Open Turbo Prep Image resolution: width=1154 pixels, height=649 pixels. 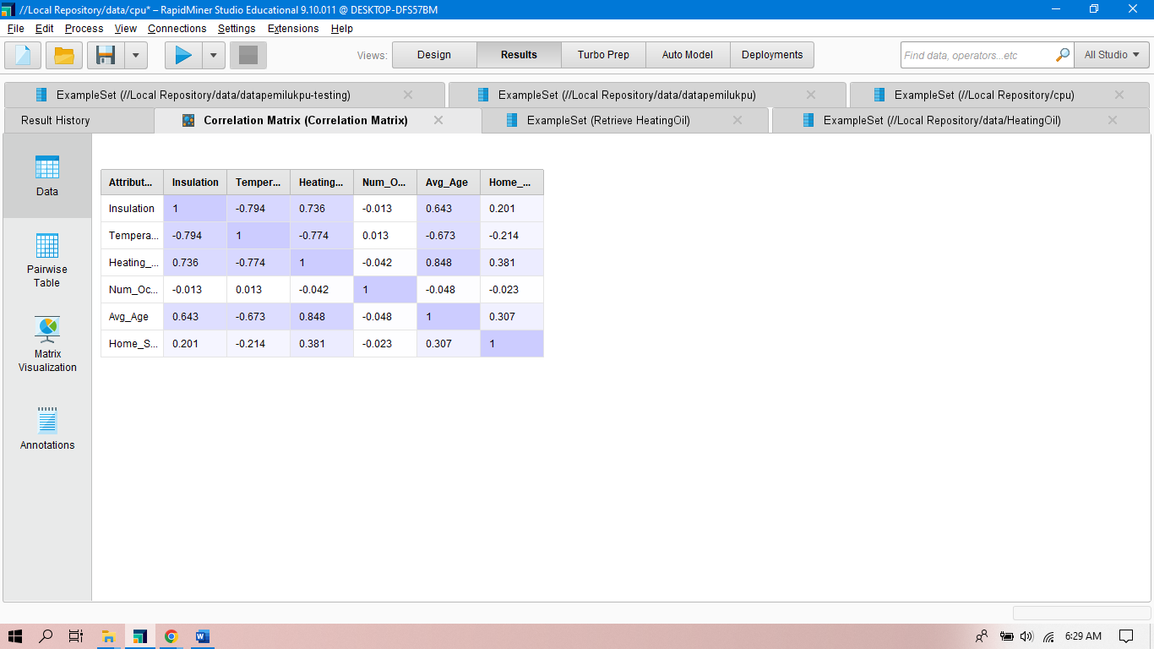point(602,54)
